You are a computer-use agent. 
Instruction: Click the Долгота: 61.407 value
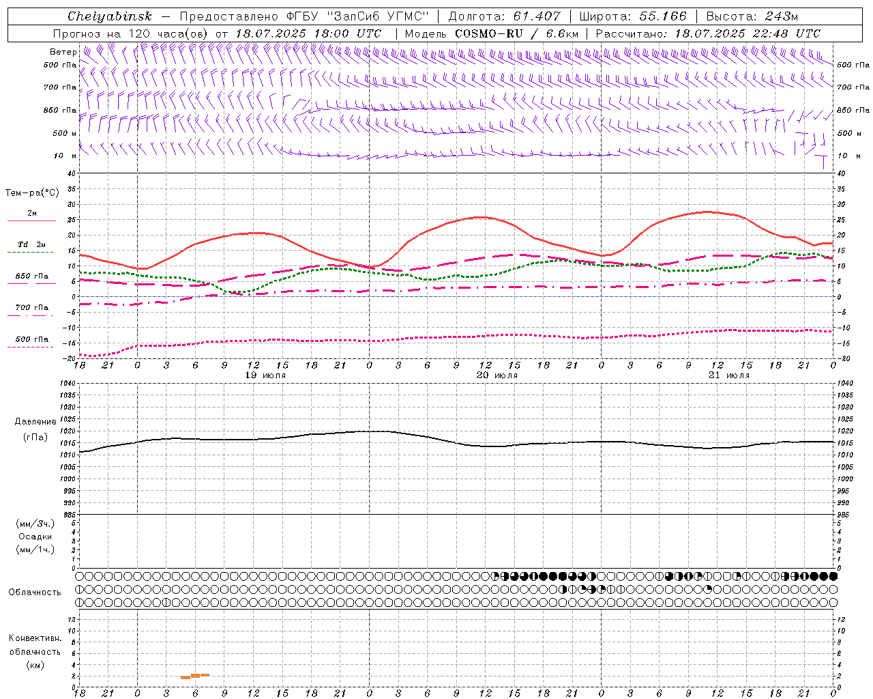click(x=504, y=16)
